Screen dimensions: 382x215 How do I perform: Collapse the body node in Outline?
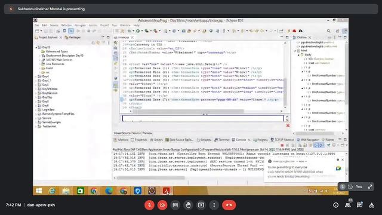298,55
